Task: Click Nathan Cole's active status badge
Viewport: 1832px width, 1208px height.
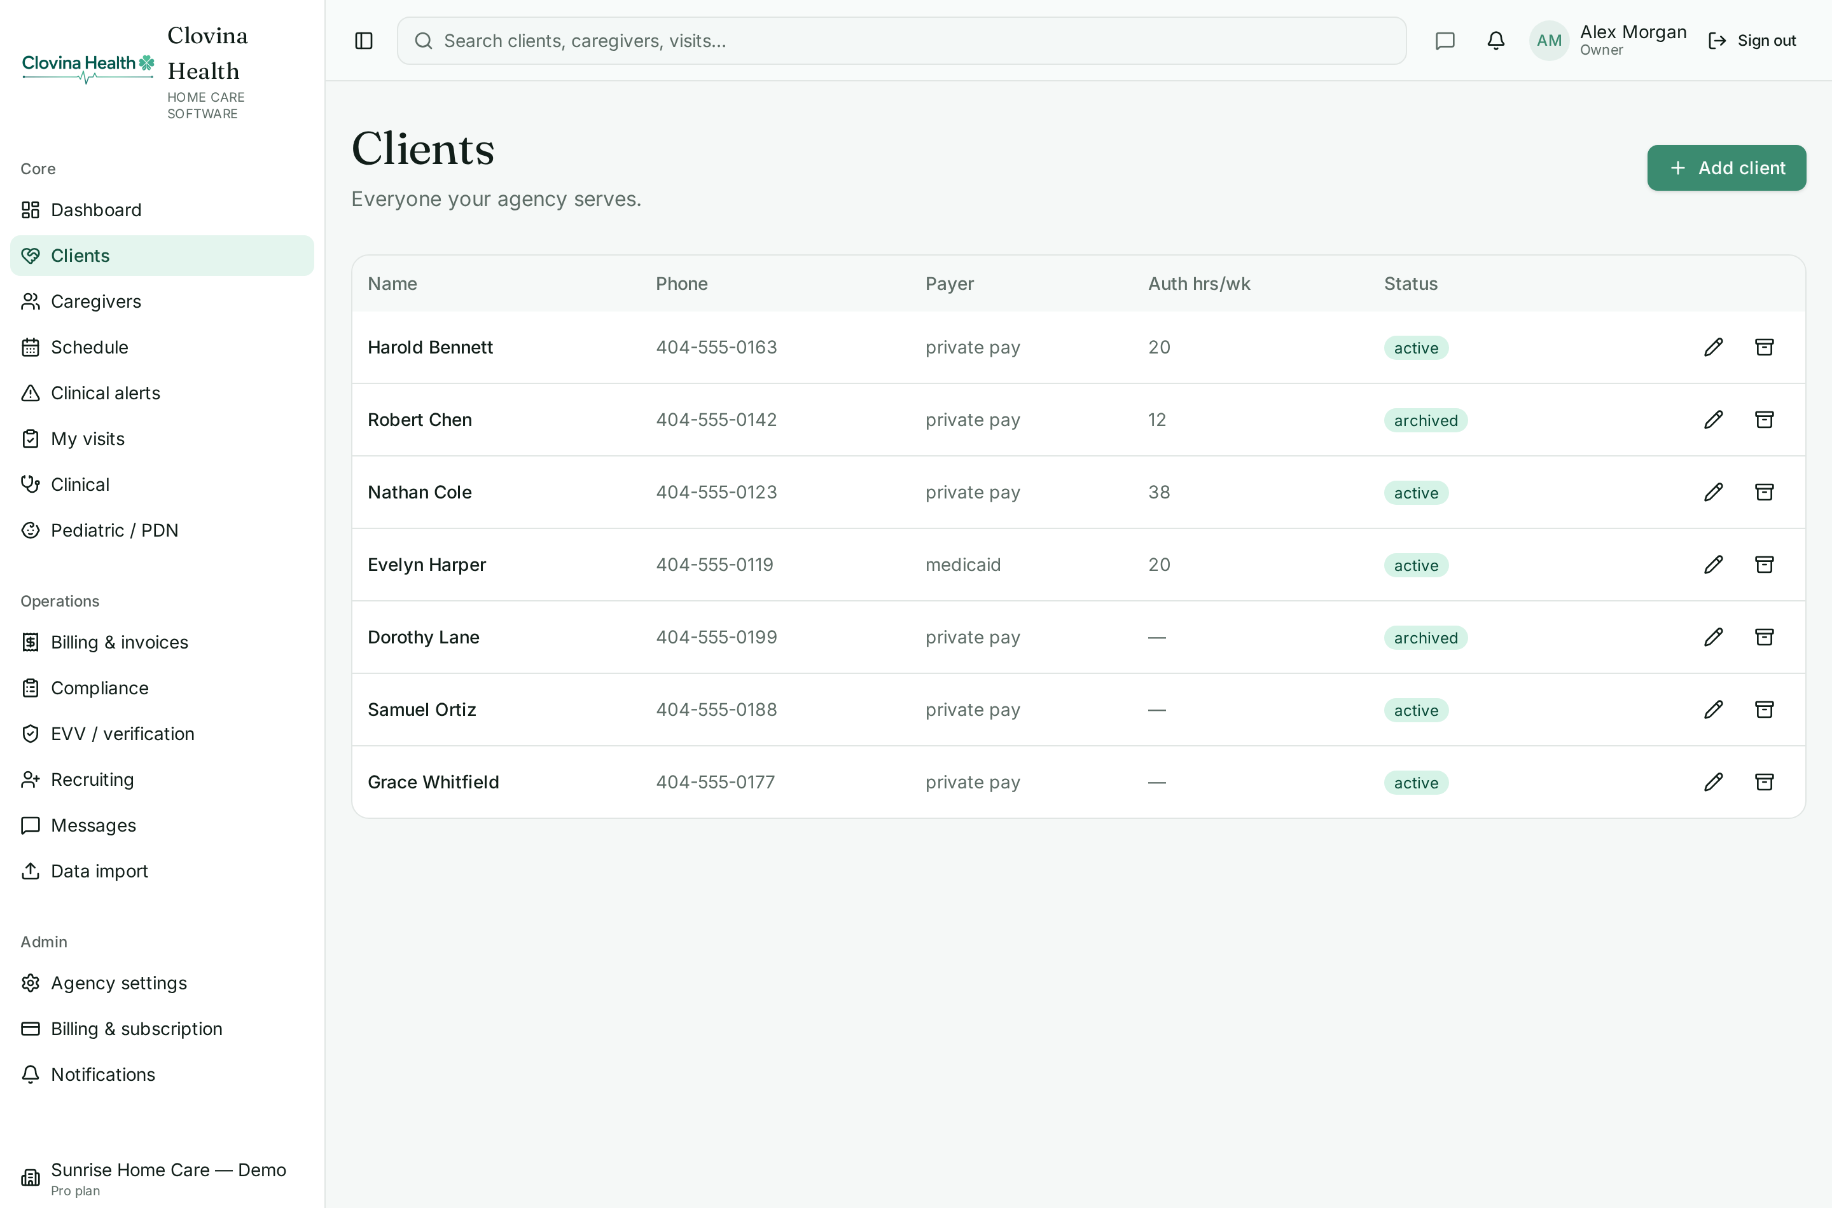Action: tap(1416, 493)
